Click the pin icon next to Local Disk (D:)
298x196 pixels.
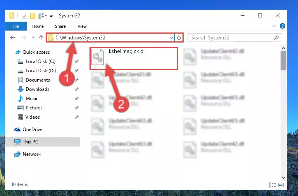77,71
